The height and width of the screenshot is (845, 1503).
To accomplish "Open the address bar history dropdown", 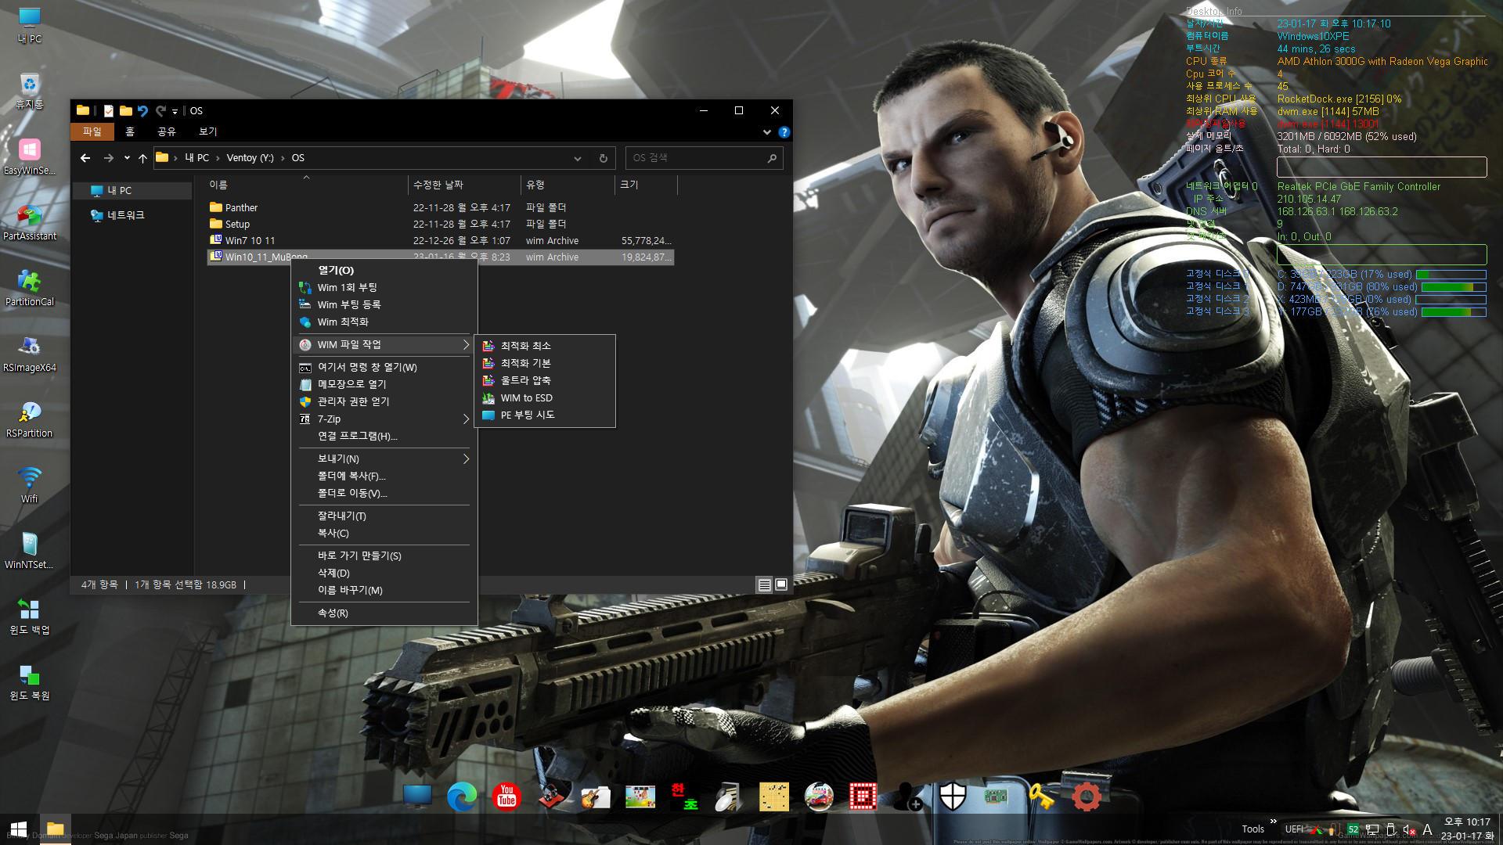I will click(x=578, y=158).
